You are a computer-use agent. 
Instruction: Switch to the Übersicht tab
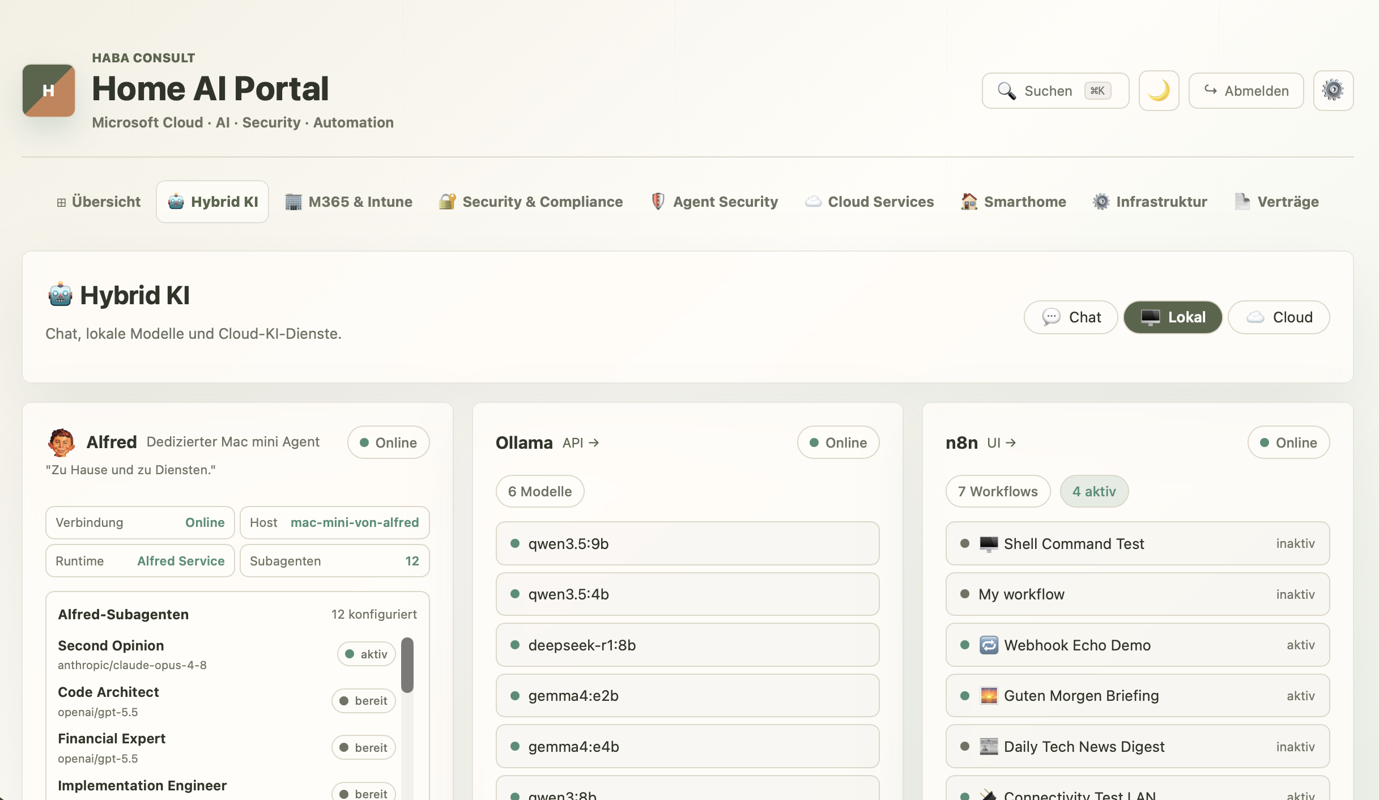[99, 202]
